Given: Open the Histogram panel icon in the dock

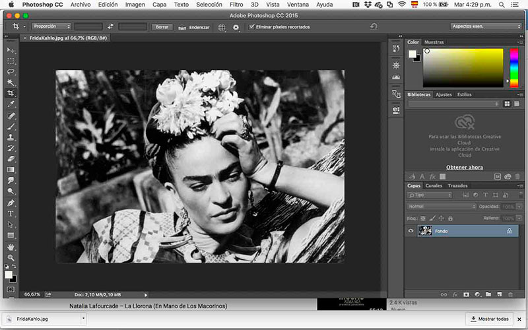Looking at the screenshot, I should (x=397, y=77).
